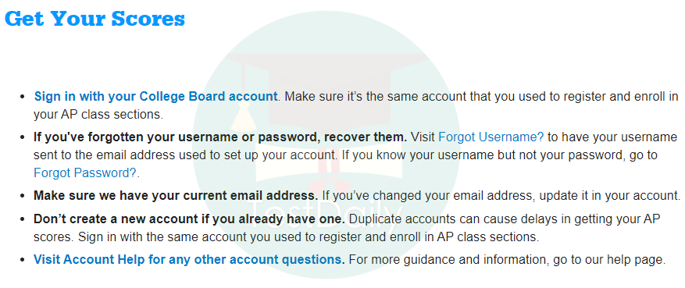
Task: Click the bold 'If you've forgotten your username or password' text
Action: 220,137
